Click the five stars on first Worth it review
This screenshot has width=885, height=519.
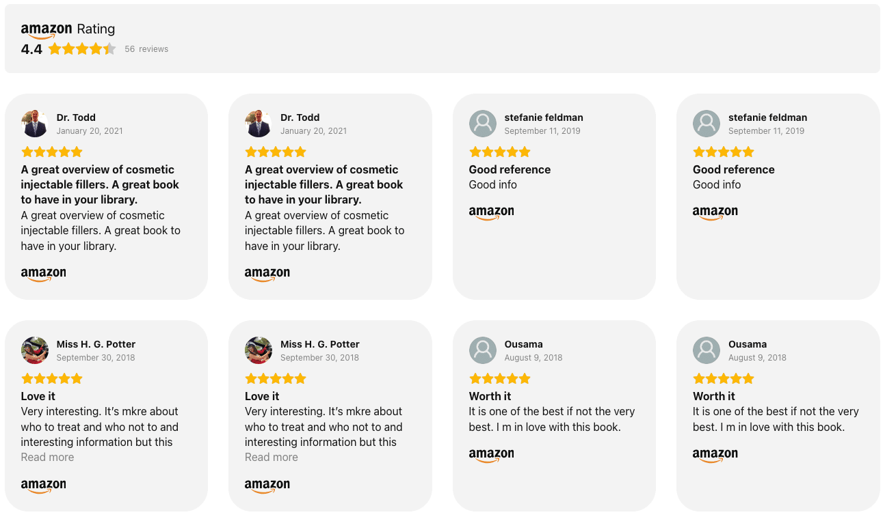point(500,378)
